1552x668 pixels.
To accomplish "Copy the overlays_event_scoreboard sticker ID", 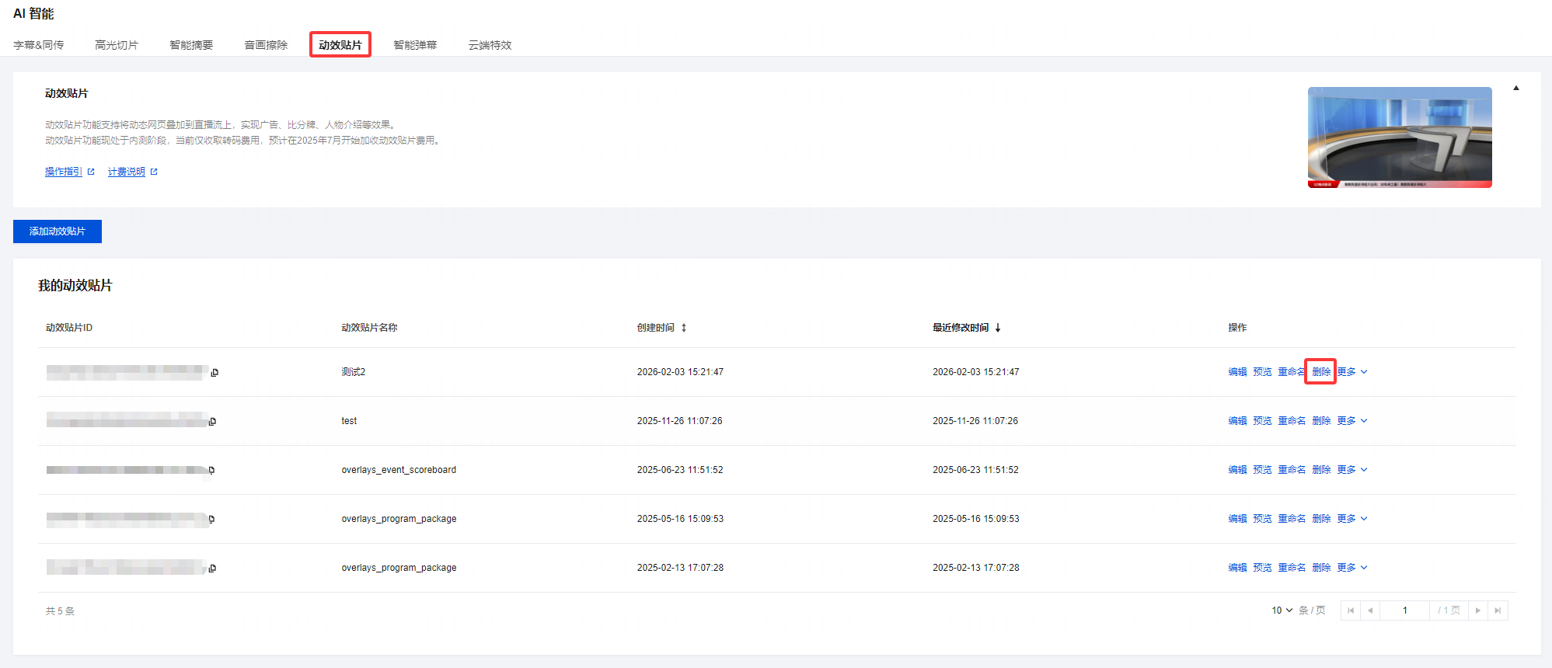I will (x=211, y=471).
